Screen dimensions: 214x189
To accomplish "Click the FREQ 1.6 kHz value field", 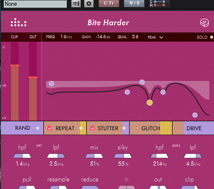I will tap(66, 37).
